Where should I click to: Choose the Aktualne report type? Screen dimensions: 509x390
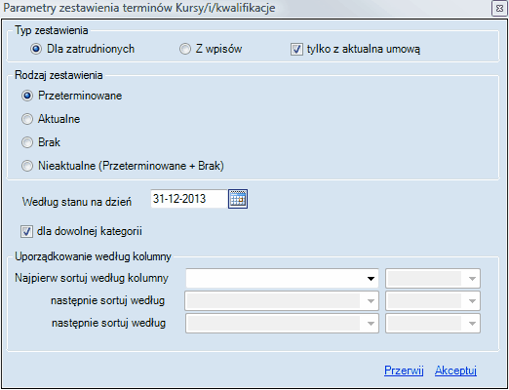click(x=51, y=119)
